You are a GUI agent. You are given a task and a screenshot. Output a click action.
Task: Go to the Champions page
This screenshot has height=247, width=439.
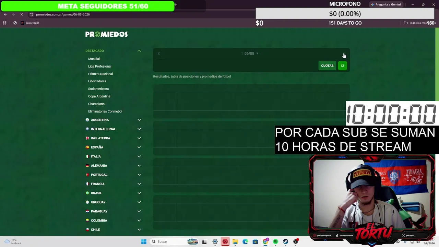[96, 104]
